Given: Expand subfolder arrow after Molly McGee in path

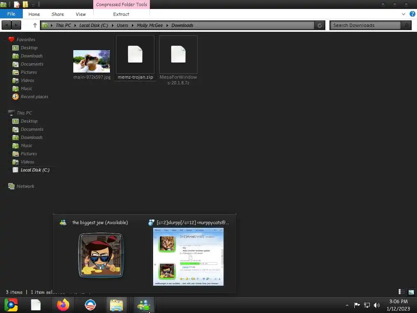Looking at the screenshot, I should (x=167, y=25).
